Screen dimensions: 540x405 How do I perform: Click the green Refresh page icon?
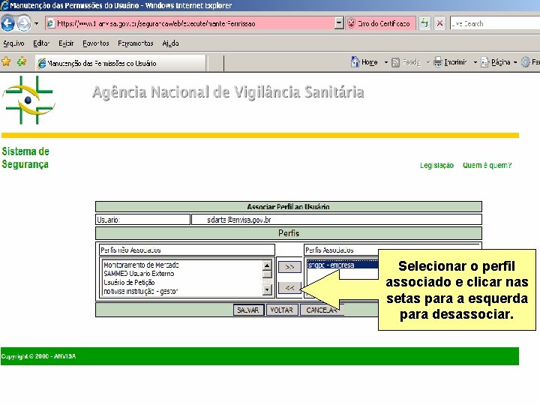point(425,23)
